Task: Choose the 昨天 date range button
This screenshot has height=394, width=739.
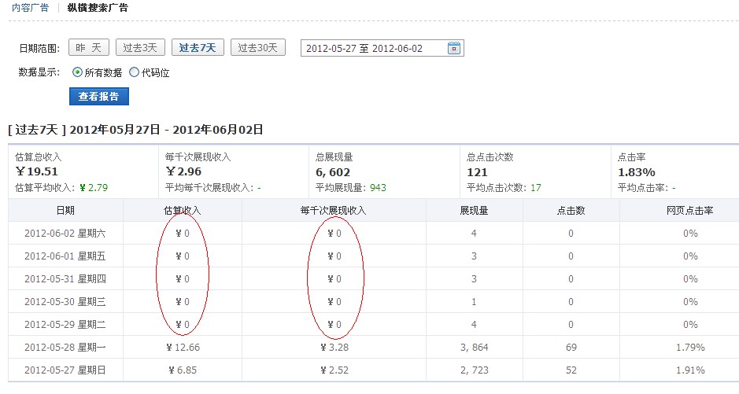Action: point(89,47)
